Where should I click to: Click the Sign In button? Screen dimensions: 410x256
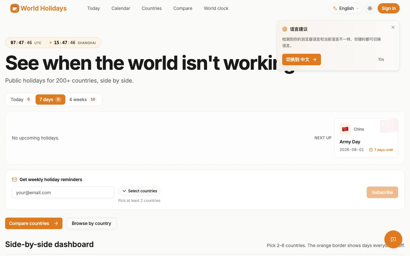click(x=389, y=8)
